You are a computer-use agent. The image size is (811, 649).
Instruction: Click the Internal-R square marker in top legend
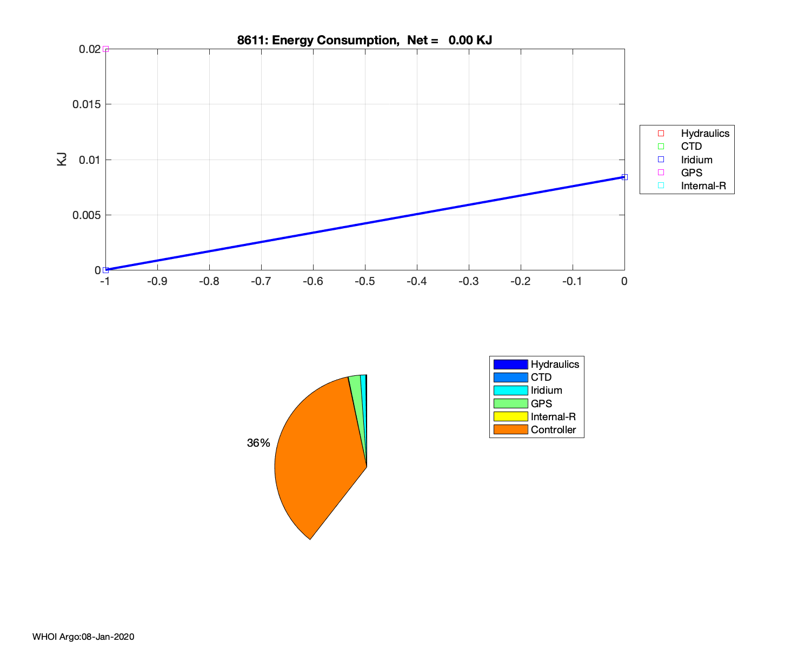[x=661, y=186]
